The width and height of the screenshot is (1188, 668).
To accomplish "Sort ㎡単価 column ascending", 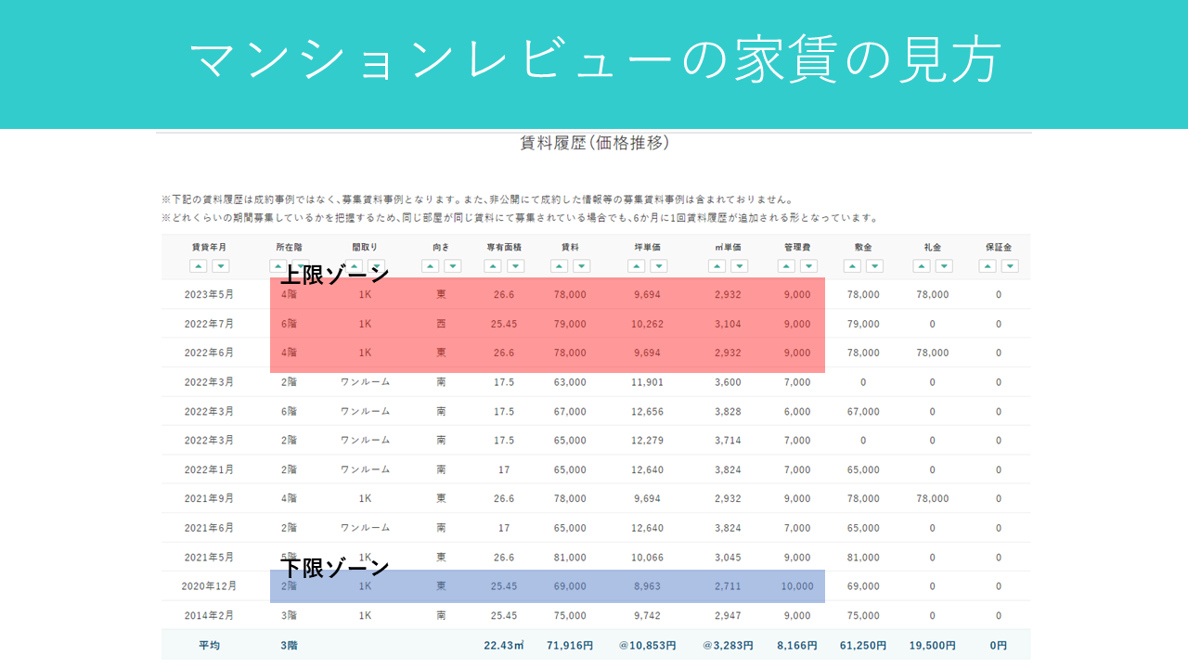I will 717,266.
